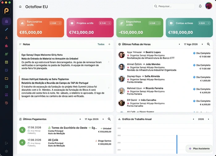The width and height of the screenshot is (216, 156).
Task: Open Beatriz Lopes timesheet entry
Action: [x=164, y=55]
